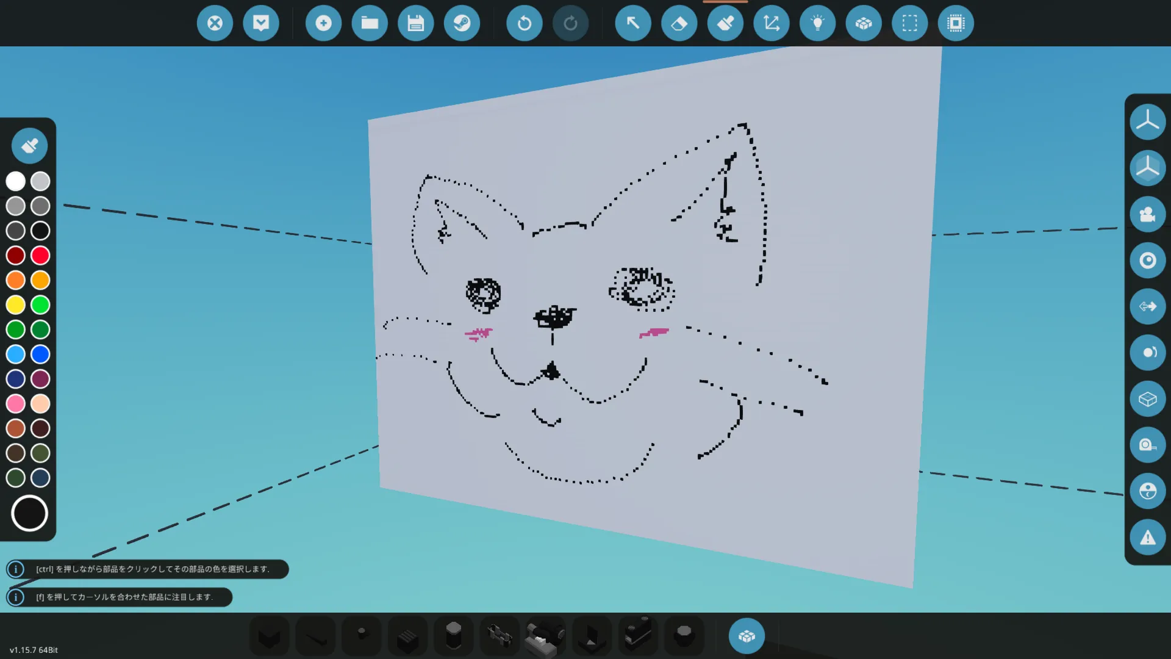Open the microcontroller chip editor icon
1171x659 pixels.
(956, 23)
